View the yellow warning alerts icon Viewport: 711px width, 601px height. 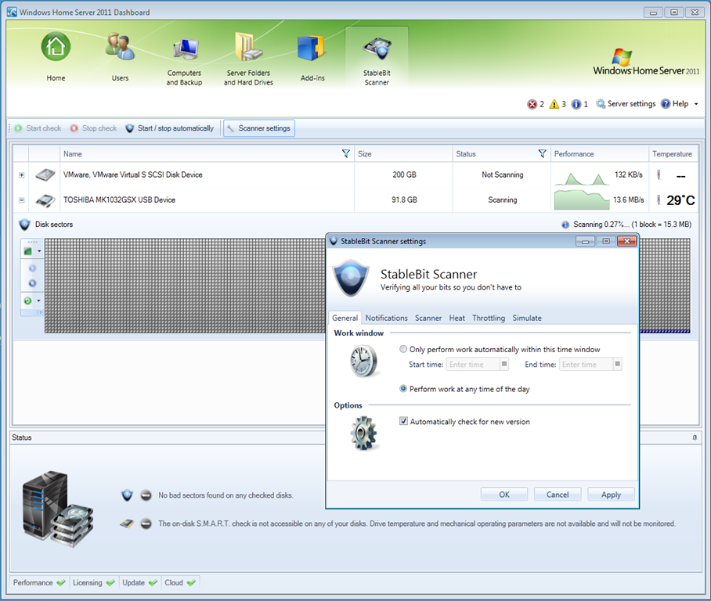554,104
